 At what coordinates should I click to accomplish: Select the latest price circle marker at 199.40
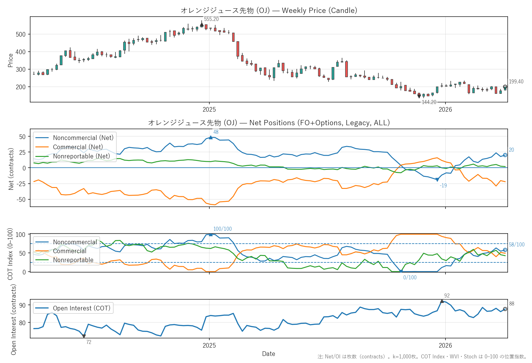[505, 87]
